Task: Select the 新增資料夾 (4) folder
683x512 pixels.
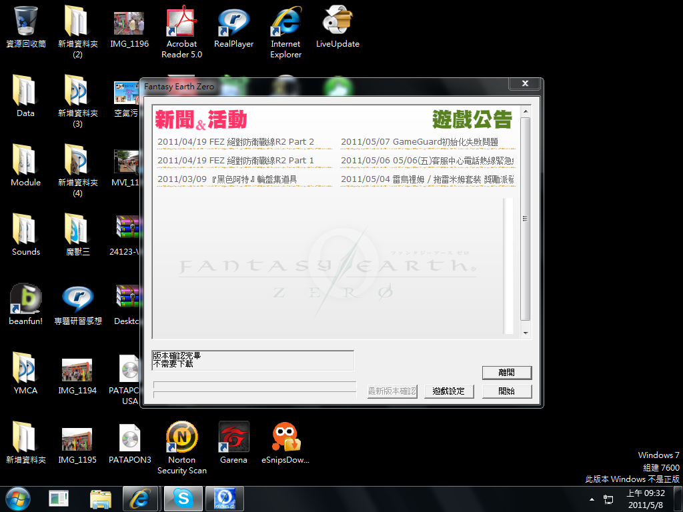Action: point(77,170)
